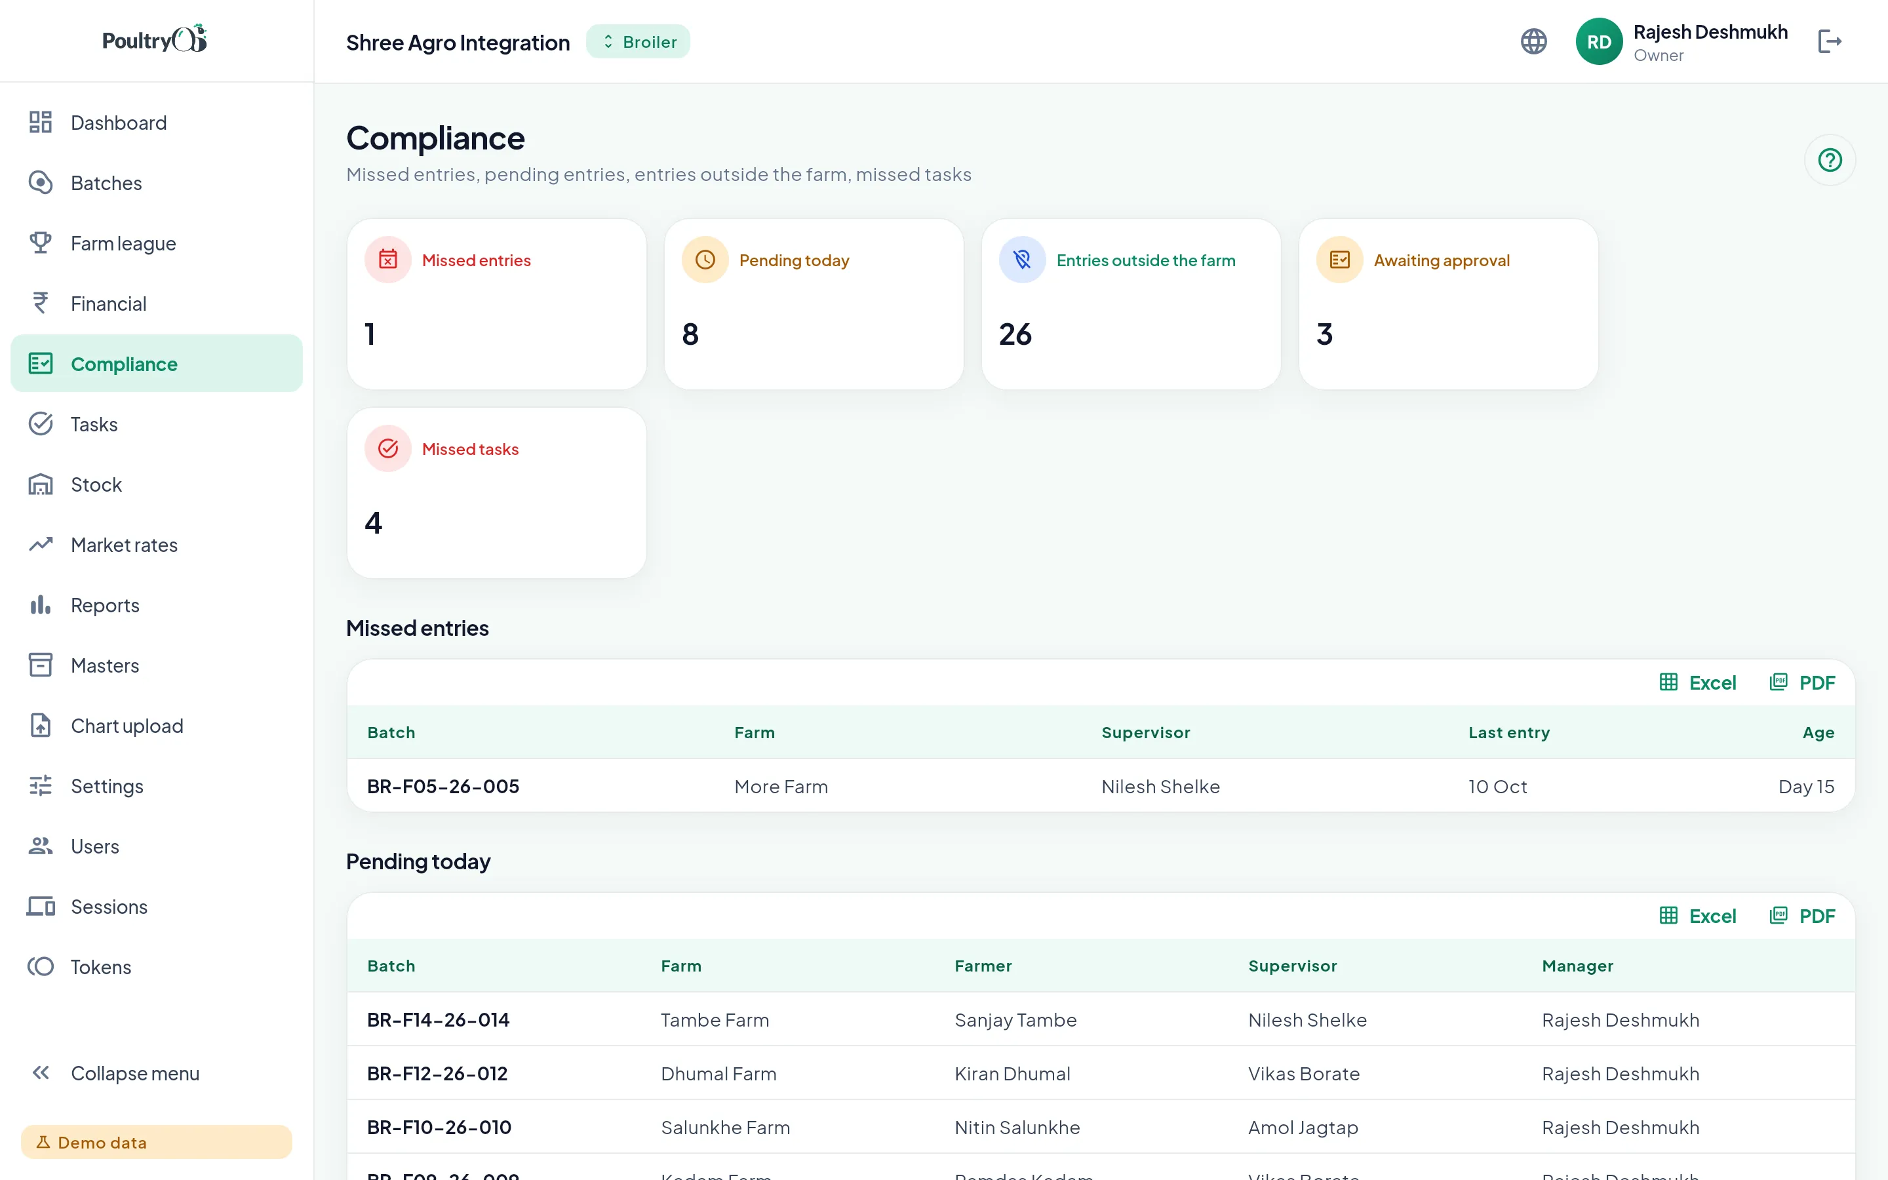This screenshot has height=1180, width=1888.
Task: Click Shree Agro Integration title
Action: click(458, 42)
